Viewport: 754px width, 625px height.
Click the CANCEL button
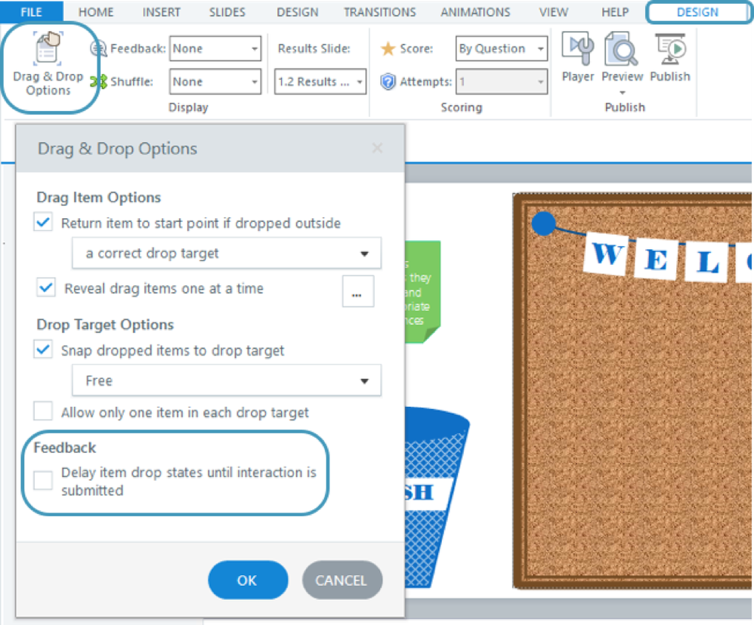[x=342, y=580]
